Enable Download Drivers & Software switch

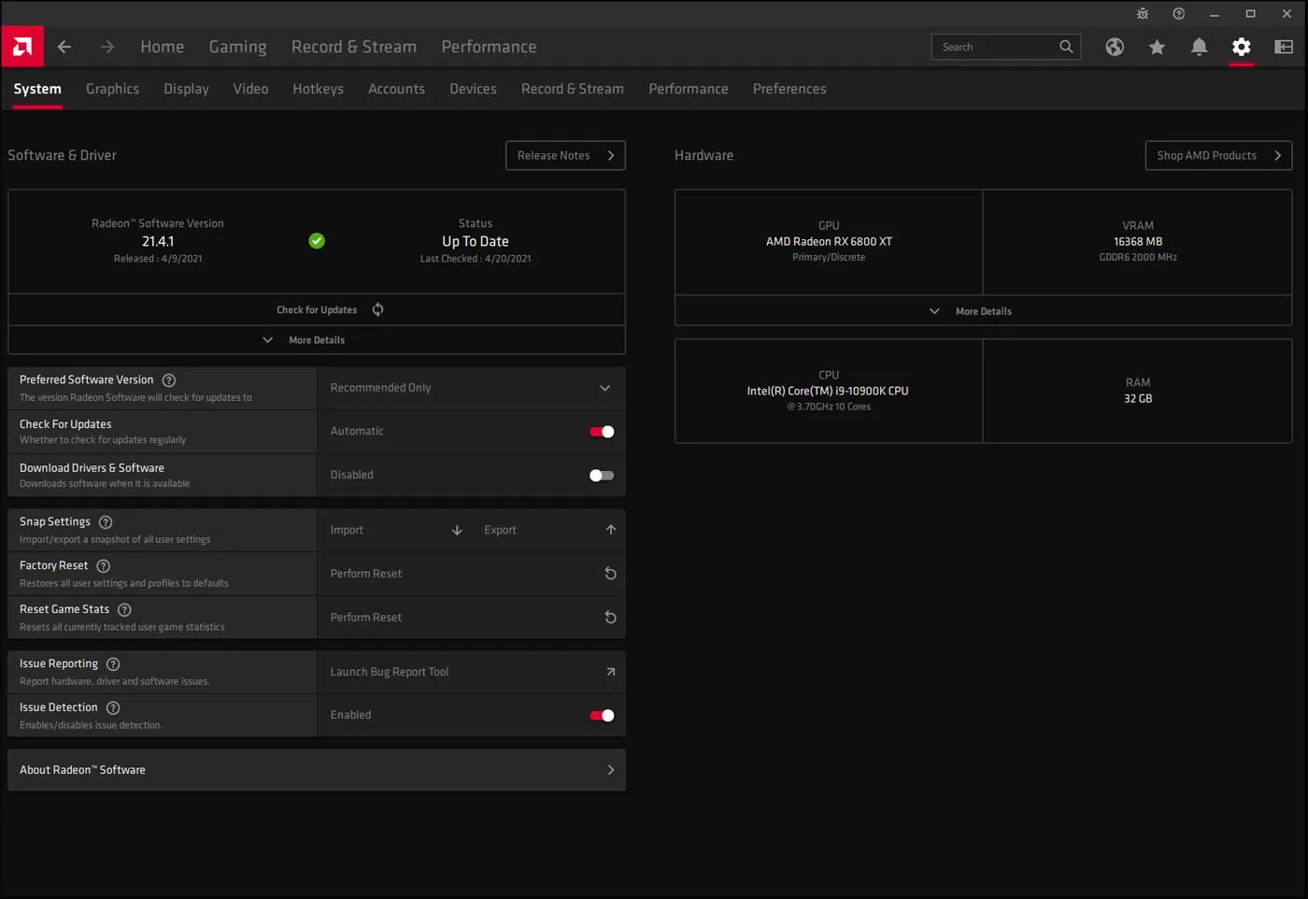(602, 476)
